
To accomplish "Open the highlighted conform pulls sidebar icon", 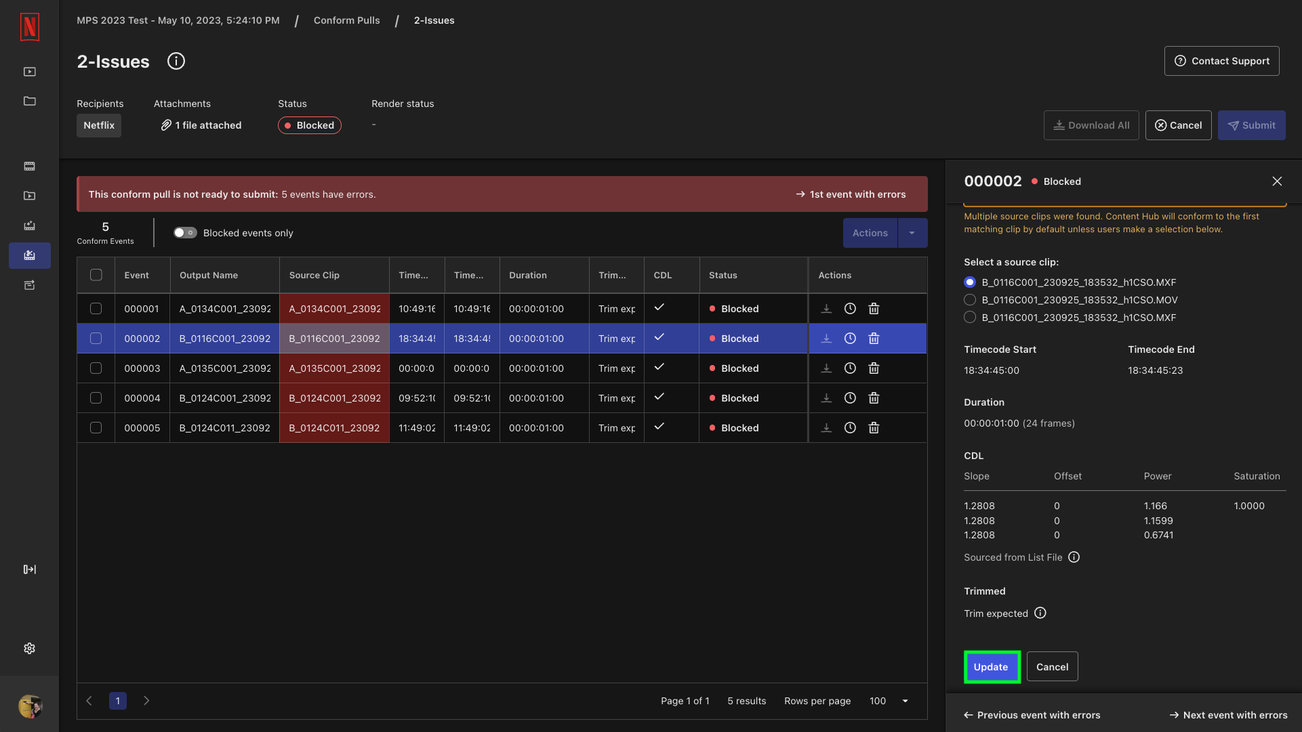I will tap(30, 256).
